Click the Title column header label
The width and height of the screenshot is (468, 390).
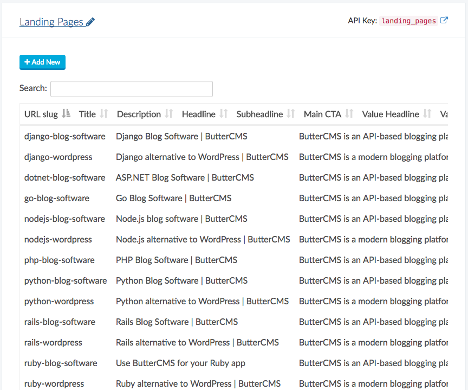tap(87, 114)
